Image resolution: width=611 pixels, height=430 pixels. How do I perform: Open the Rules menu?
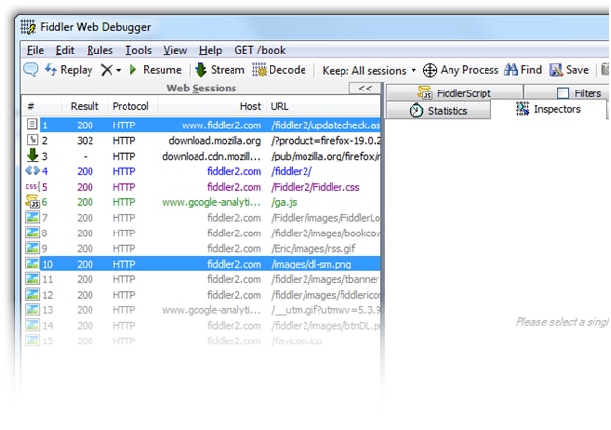tap(99, 50)
